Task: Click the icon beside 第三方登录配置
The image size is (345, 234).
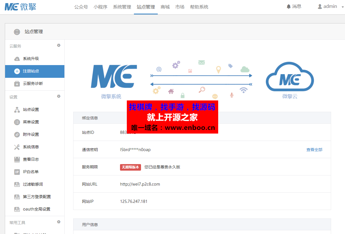Action: 17,197
